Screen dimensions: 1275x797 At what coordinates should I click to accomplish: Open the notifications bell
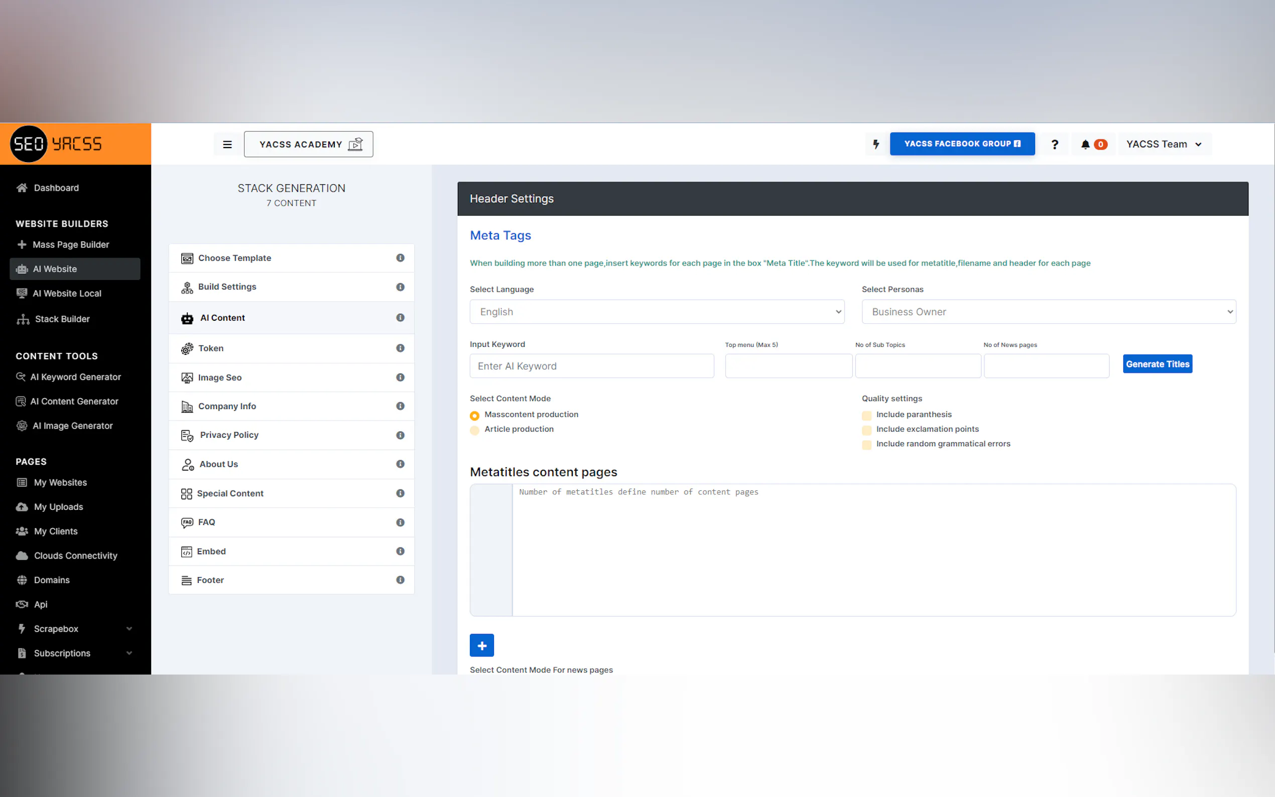coord(1085,145)
